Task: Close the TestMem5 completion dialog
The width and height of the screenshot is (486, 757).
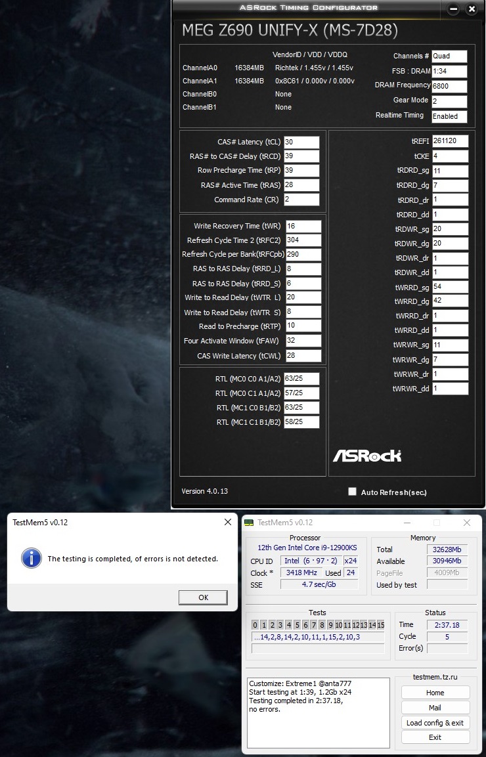Action: click(x=227, y=522)
